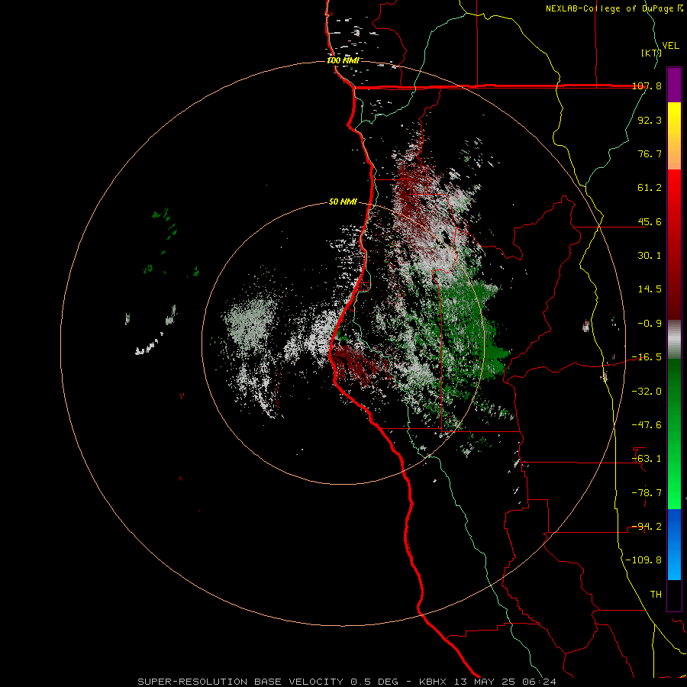Click the -47.6 velocity scale label
This screenshot has width=687, height=687.
647,425
